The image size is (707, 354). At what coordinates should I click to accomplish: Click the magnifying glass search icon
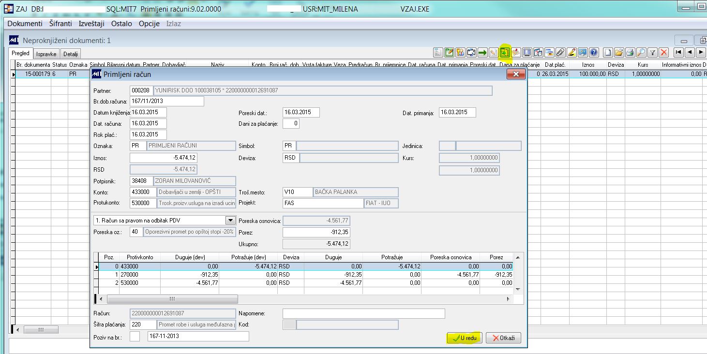point(641,52)
